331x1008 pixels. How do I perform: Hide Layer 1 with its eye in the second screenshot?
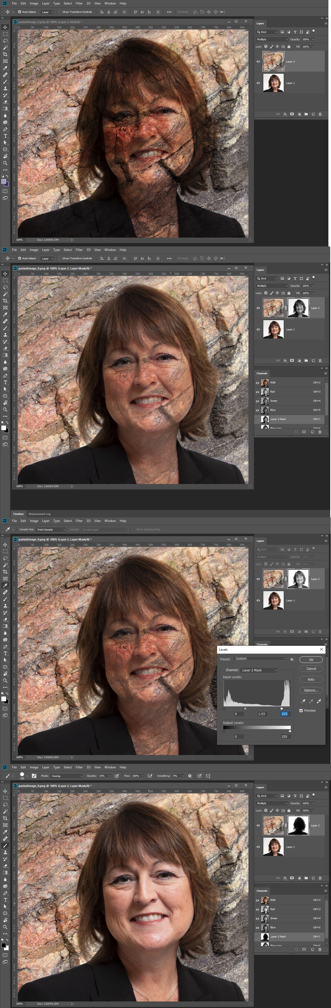[258, 330]
